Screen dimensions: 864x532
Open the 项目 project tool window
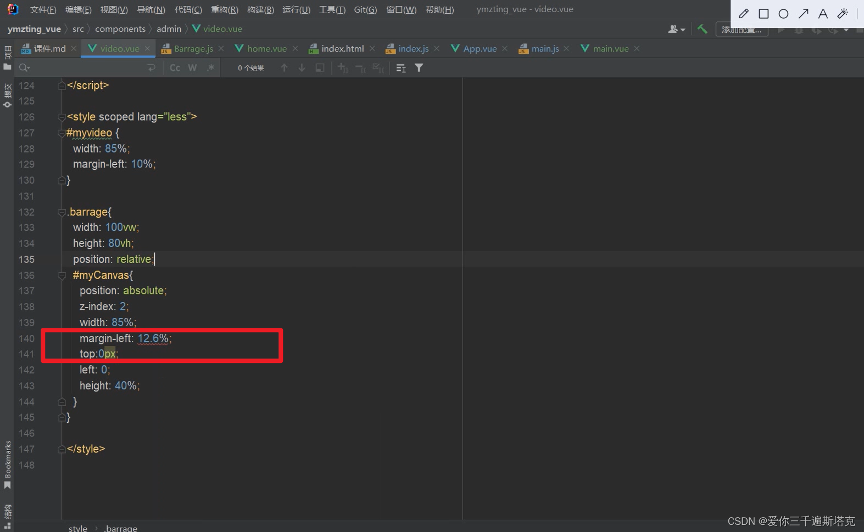tap(7, 58)
